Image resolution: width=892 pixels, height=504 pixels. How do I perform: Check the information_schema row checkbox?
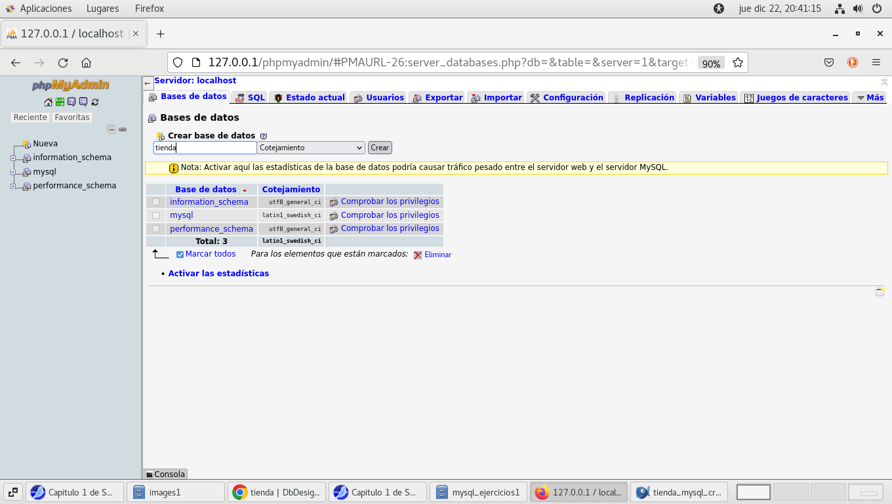[x=155, y=202]
